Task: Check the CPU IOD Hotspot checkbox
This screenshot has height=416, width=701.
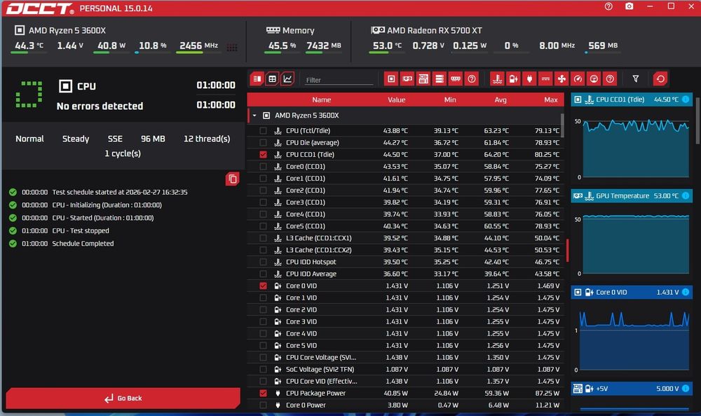Action: tap(263, 262)
